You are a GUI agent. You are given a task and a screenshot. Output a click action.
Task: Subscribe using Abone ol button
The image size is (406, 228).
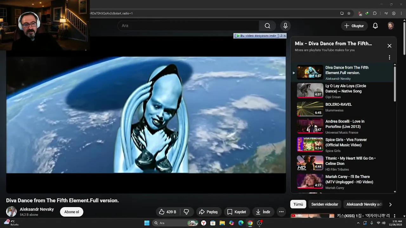click(72, 212)
